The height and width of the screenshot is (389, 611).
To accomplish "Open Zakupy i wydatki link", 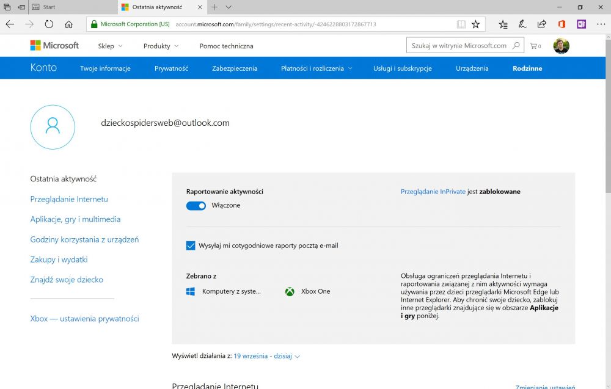I will point(59,260).
